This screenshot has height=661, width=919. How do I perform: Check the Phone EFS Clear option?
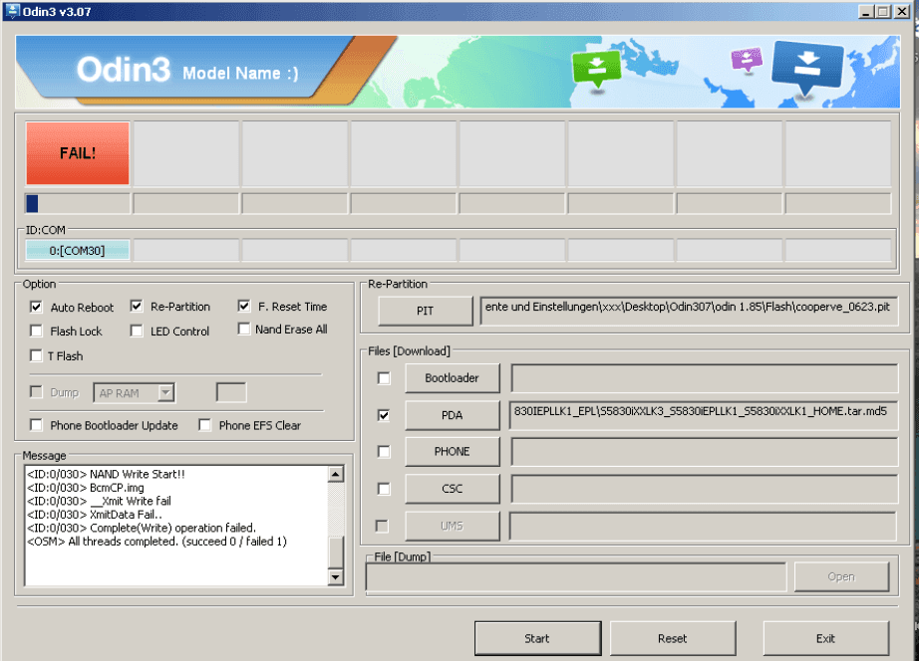point(204,425)
